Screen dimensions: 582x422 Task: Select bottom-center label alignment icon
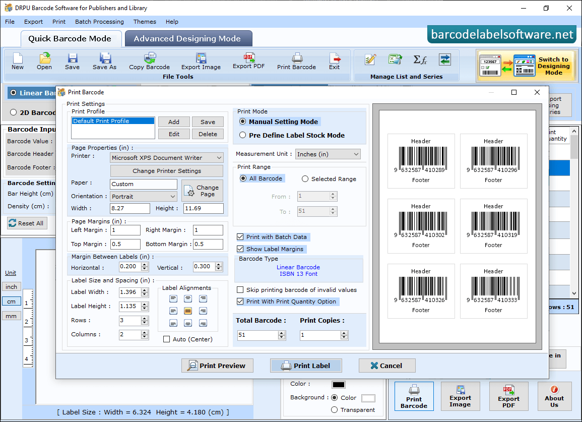188,323
